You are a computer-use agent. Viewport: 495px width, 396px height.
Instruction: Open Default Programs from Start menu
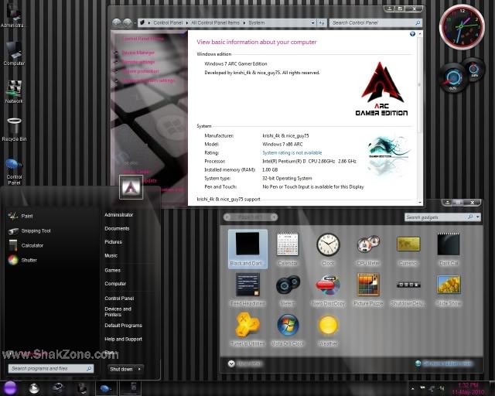(123, 326)
